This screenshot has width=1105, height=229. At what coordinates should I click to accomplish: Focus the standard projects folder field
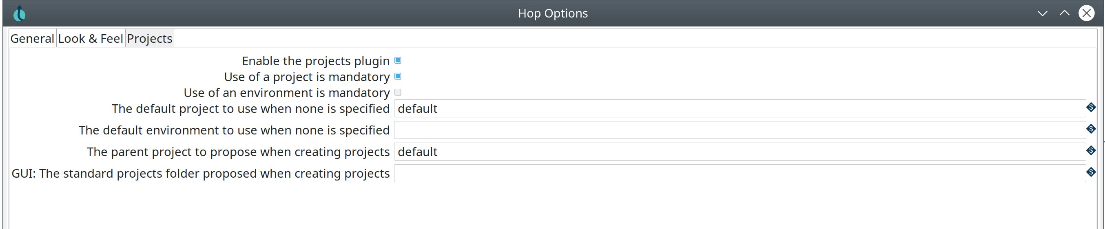(x=739, y=173)
